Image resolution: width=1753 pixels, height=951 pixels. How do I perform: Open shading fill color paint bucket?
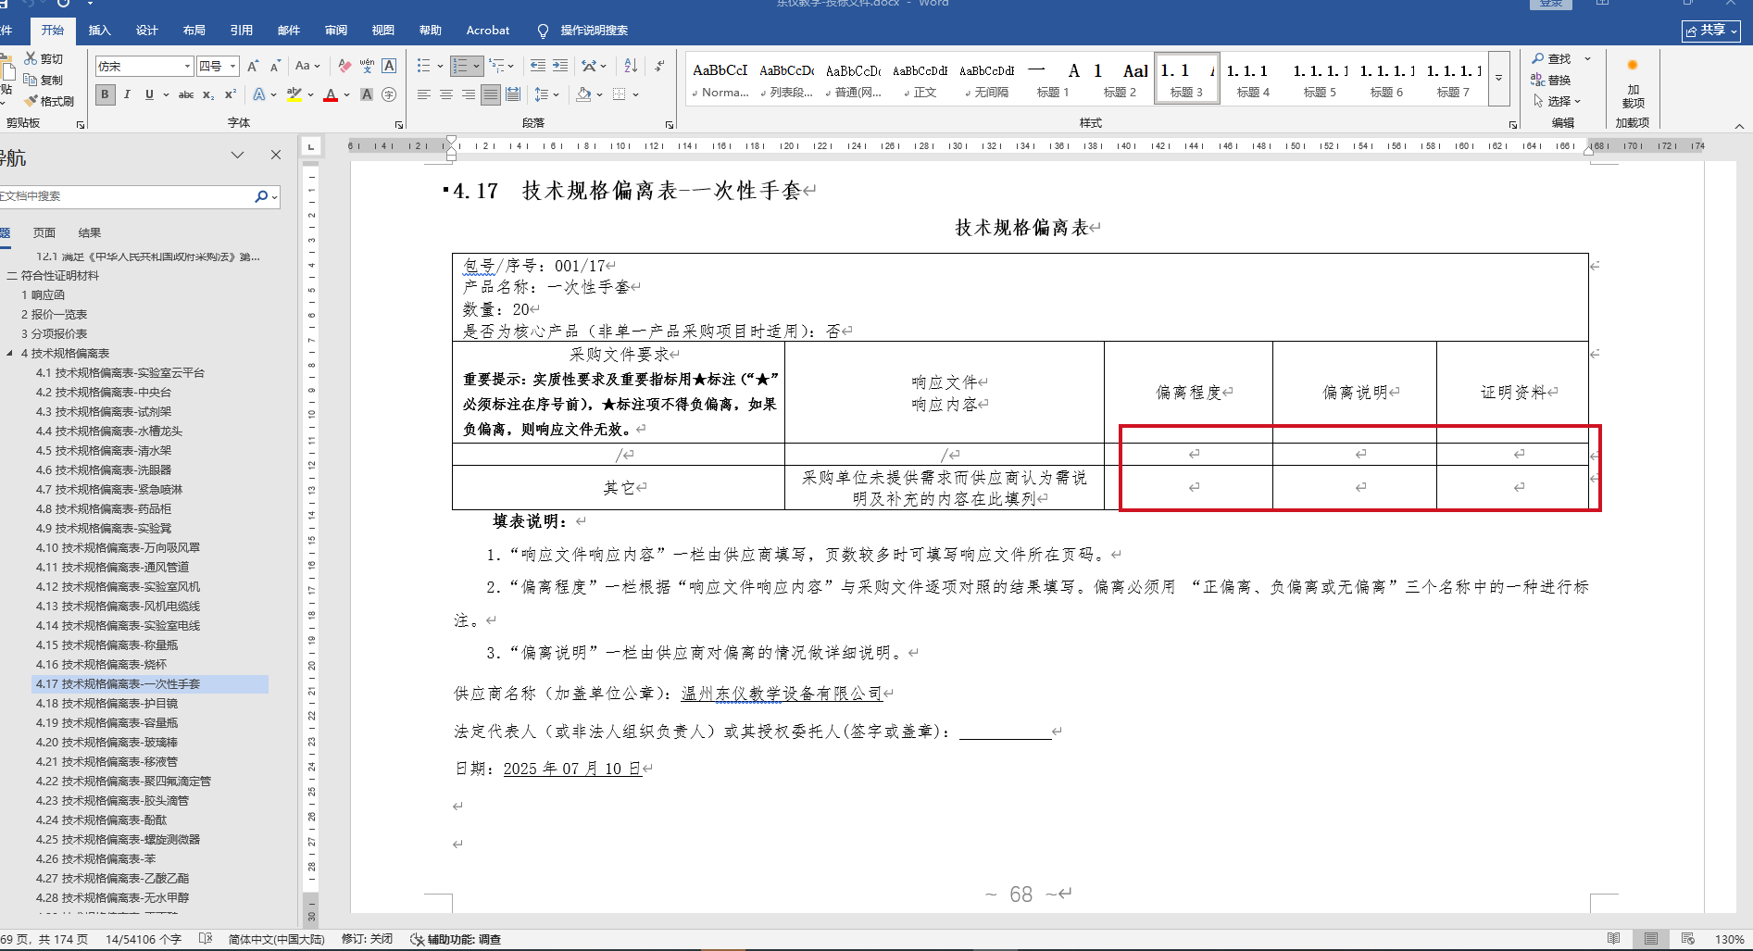pyautogui.click(x=583, y=94)
